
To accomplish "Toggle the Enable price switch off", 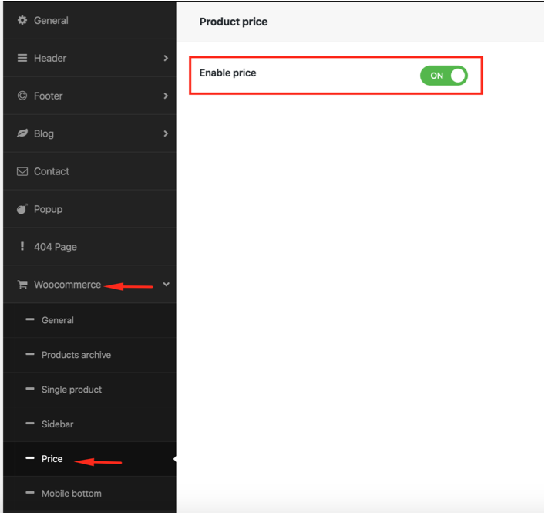I will [443, 75].
